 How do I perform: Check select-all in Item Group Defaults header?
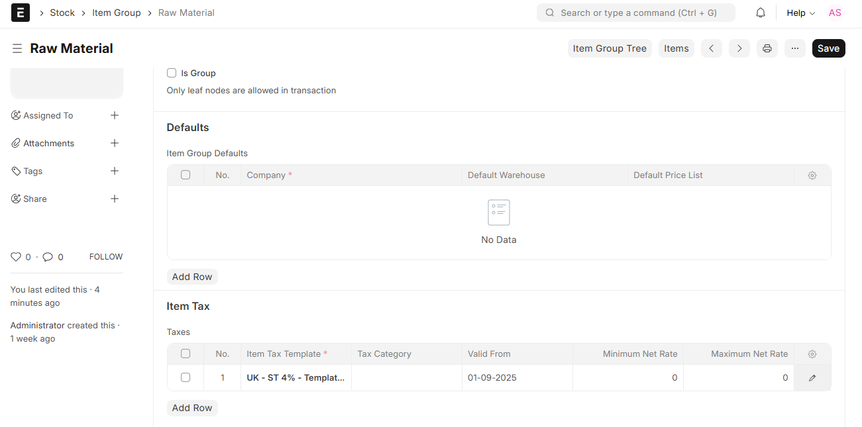pyautogui.click(x=186, y=175)
